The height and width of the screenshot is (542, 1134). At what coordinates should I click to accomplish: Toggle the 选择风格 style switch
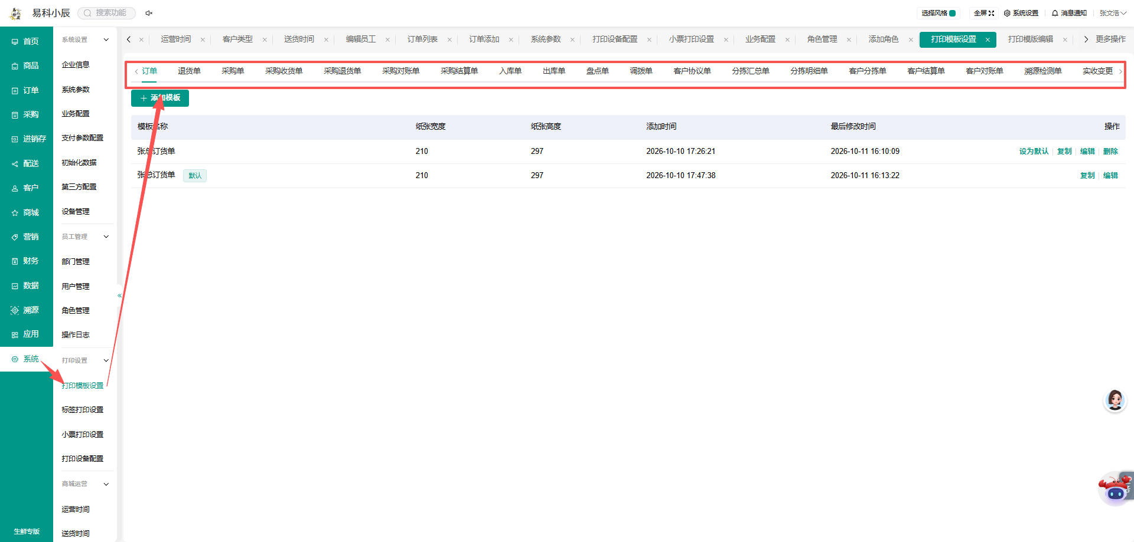[x=953, y=13]
